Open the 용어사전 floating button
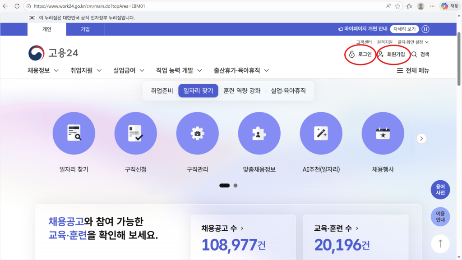 [x=440, y=189]
